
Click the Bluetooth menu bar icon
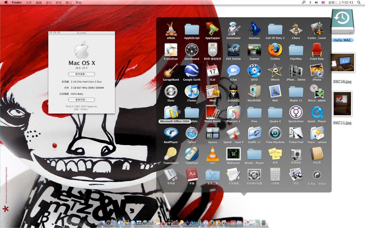click(x=310, y=2)
